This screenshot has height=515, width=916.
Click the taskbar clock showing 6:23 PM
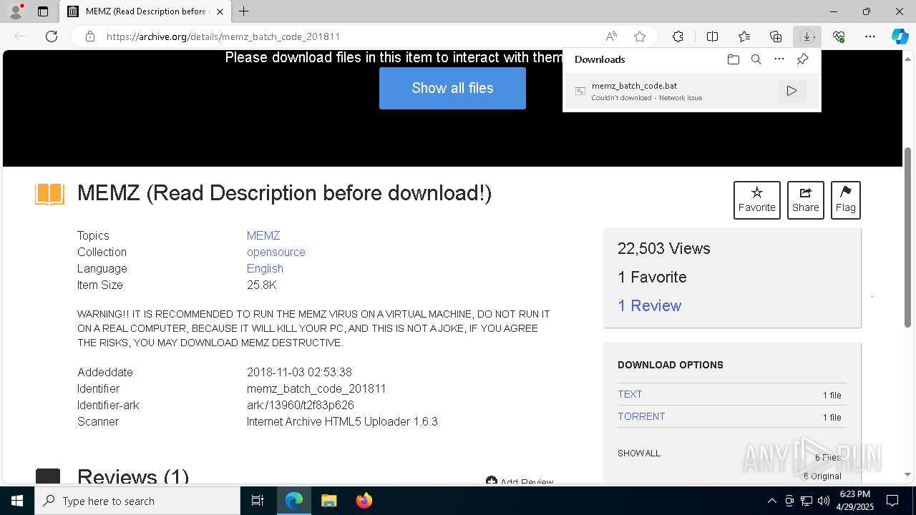854,501
